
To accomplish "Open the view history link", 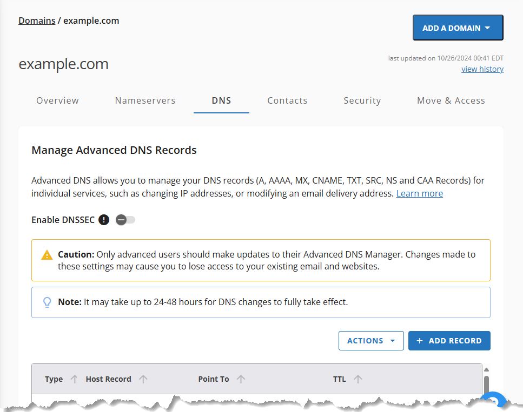I will tap(482, 69).
